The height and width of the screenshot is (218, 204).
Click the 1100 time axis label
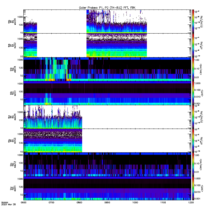163,202
